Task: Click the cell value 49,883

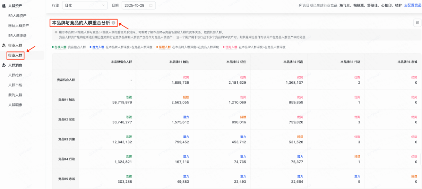Action: [x=183, y=182]
